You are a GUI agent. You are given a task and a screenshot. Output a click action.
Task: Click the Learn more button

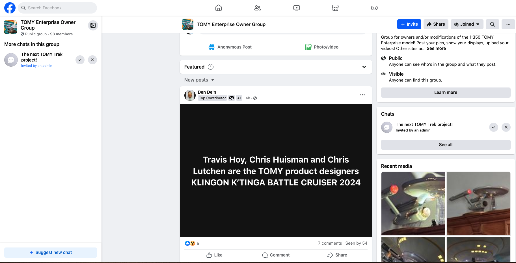(x=446, y=93)
